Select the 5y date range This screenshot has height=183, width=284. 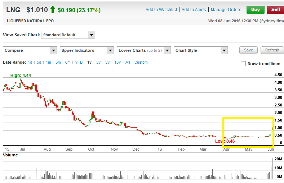pos(107,62)
